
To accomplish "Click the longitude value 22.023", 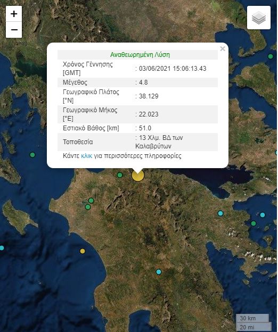I will click(x=149, y=114).
